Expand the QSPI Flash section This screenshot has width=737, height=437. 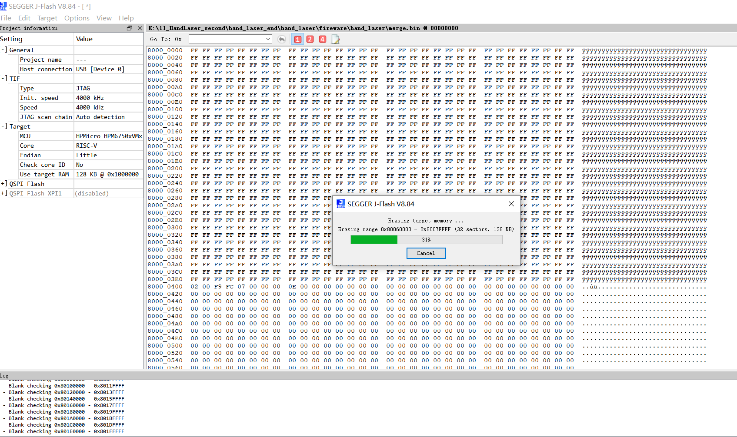pos(4,184)
